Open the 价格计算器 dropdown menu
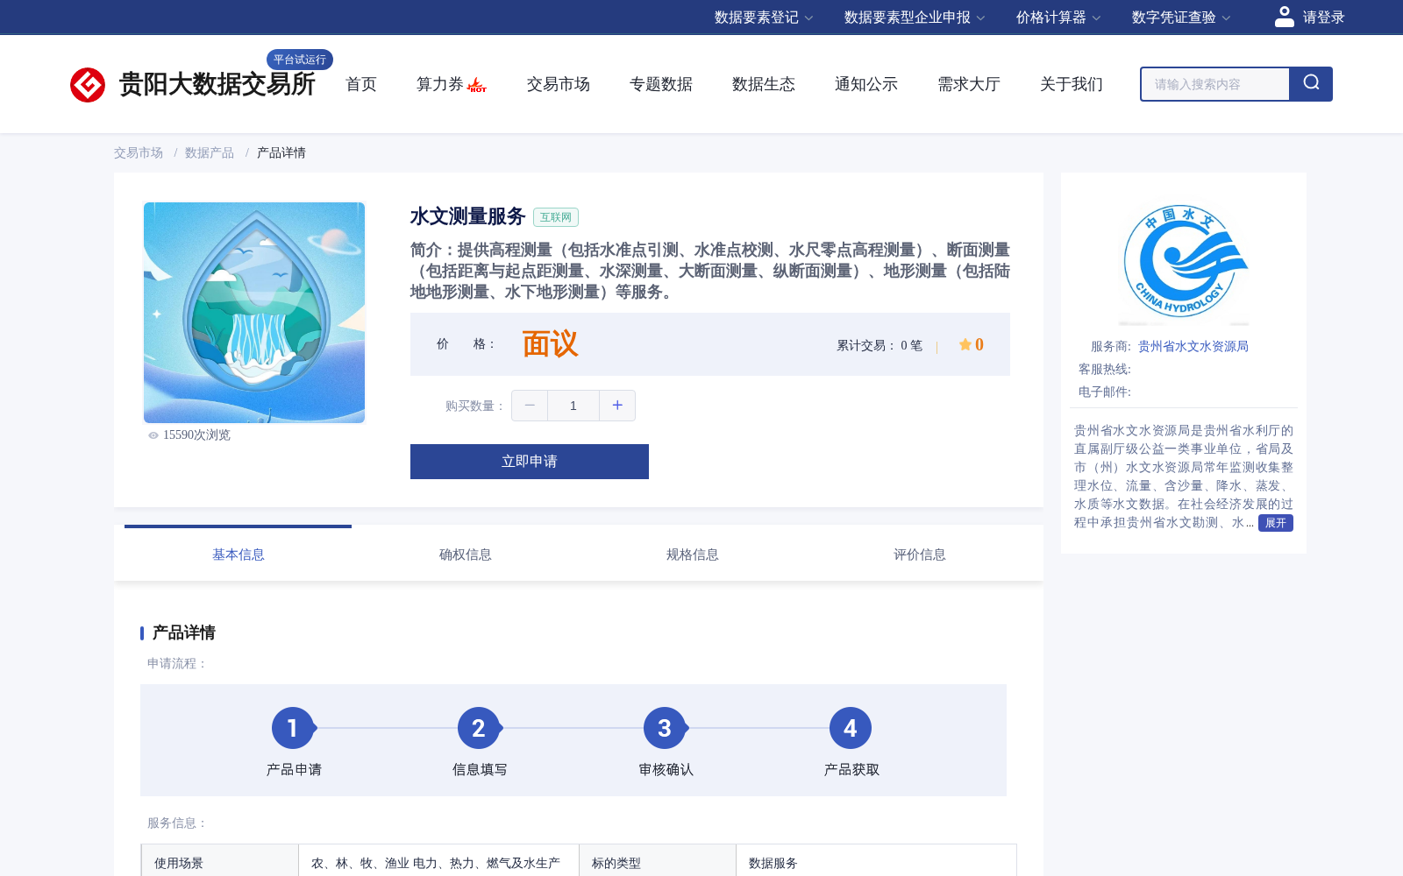Viewport: 1403px width, 876px height. (1058, 18)
